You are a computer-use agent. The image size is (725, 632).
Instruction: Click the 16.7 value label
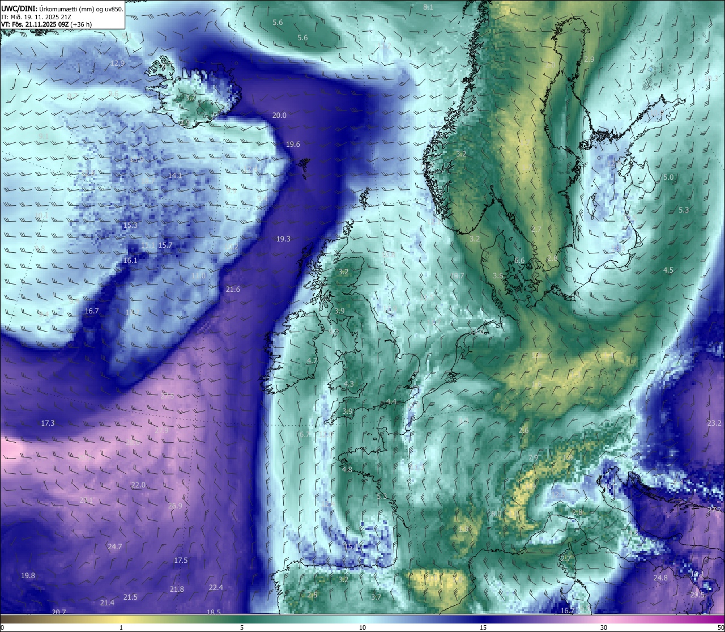coord(92,311)
